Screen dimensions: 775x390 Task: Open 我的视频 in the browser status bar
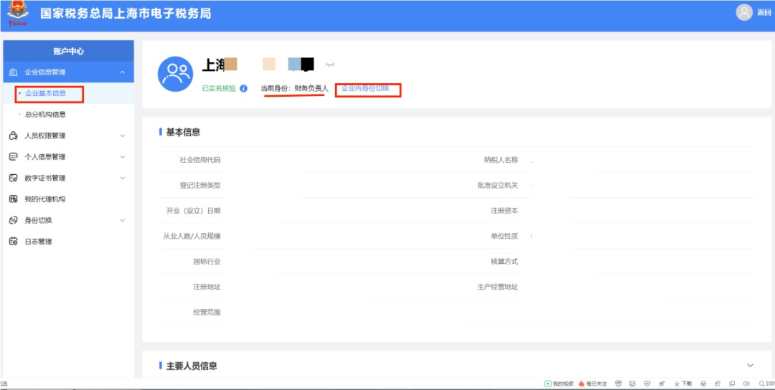pos(560,384)
